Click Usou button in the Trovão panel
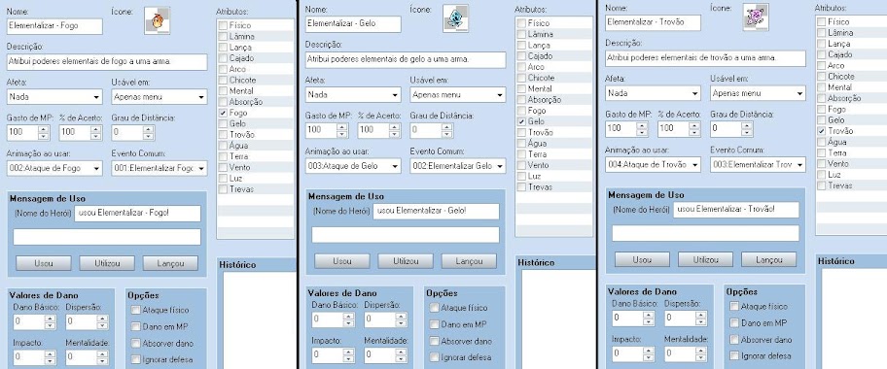This screenshot has width=887, height=369. coord(642,259)
